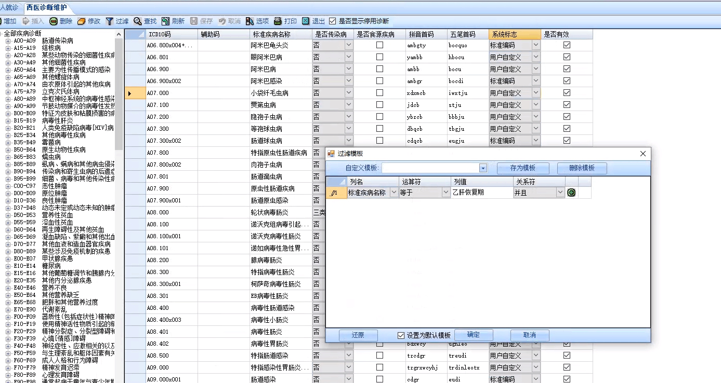This screenshot has height=383, width=721.
Task: Expand the C00-C97 恶性肿瘤 tree node
Action: (8, 186)
